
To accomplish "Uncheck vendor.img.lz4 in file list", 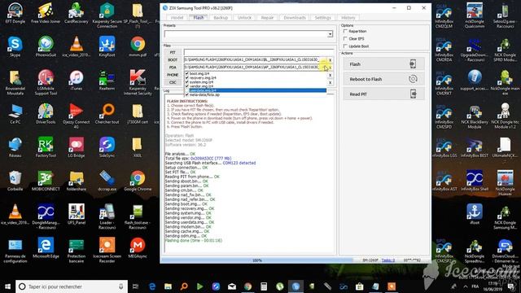I will click(187, 86).
